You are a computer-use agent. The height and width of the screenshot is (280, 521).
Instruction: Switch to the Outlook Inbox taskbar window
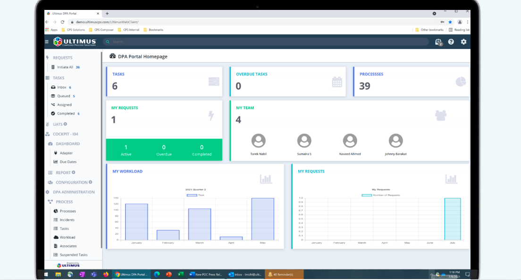(x=245, y=274)
